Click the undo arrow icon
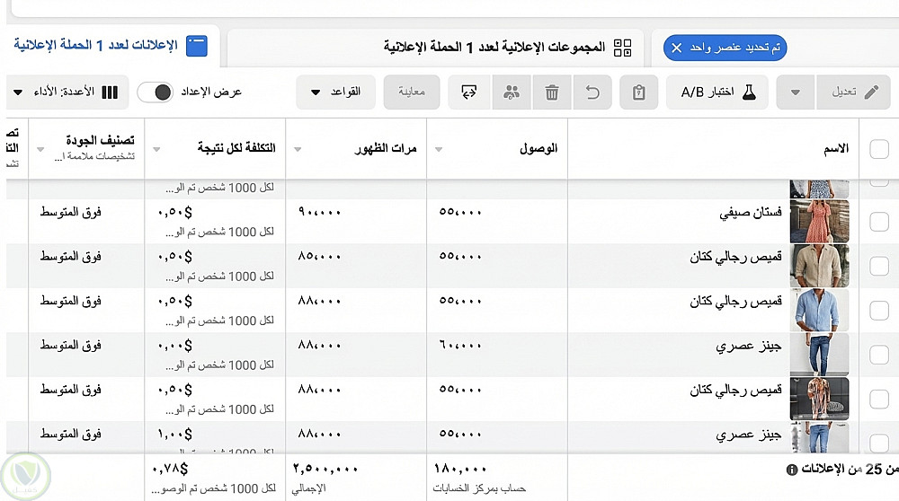The height and width of the screenshot is (501, 899). tap(592, 92)
